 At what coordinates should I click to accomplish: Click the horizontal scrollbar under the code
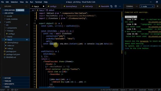pyautogui.click(x=74, y=87)
